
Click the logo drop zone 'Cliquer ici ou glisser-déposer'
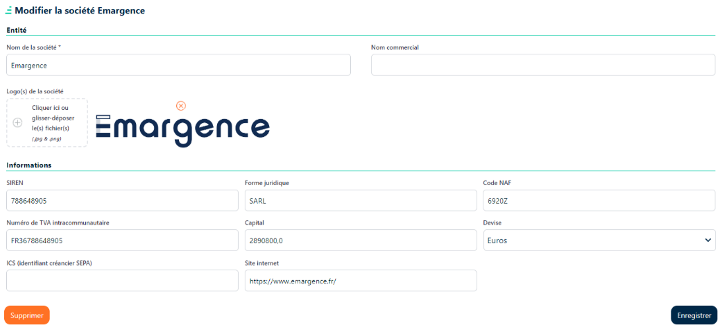tap(47, 123)
